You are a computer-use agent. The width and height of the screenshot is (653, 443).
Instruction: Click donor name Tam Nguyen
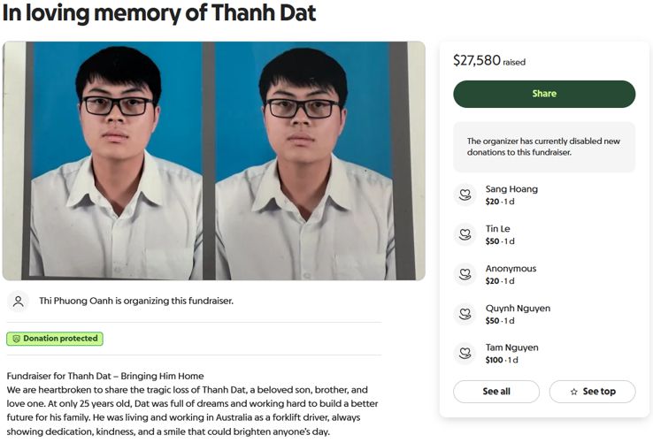pyautogui.click(x=511, y=348)
